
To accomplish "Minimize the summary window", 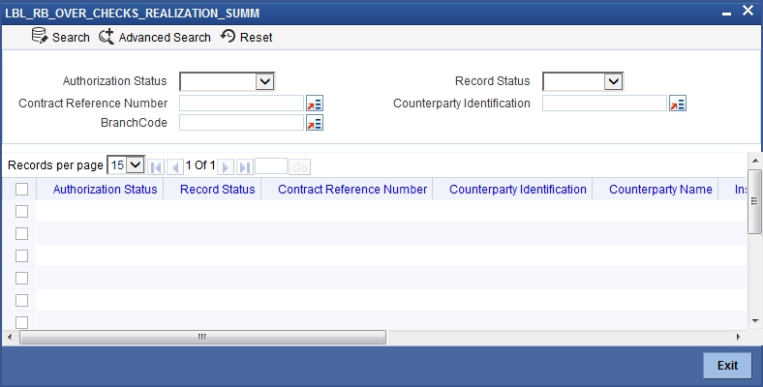I will coord(726,14).
